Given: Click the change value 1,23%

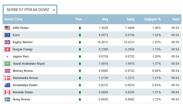Looking at the screenshot, I should point(157,99).
